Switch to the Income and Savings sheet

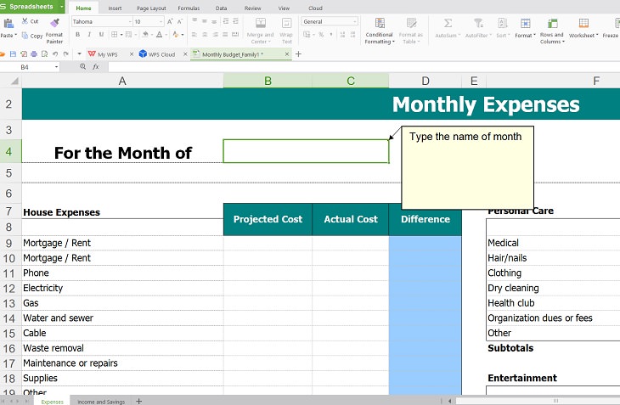coord(101,402)
